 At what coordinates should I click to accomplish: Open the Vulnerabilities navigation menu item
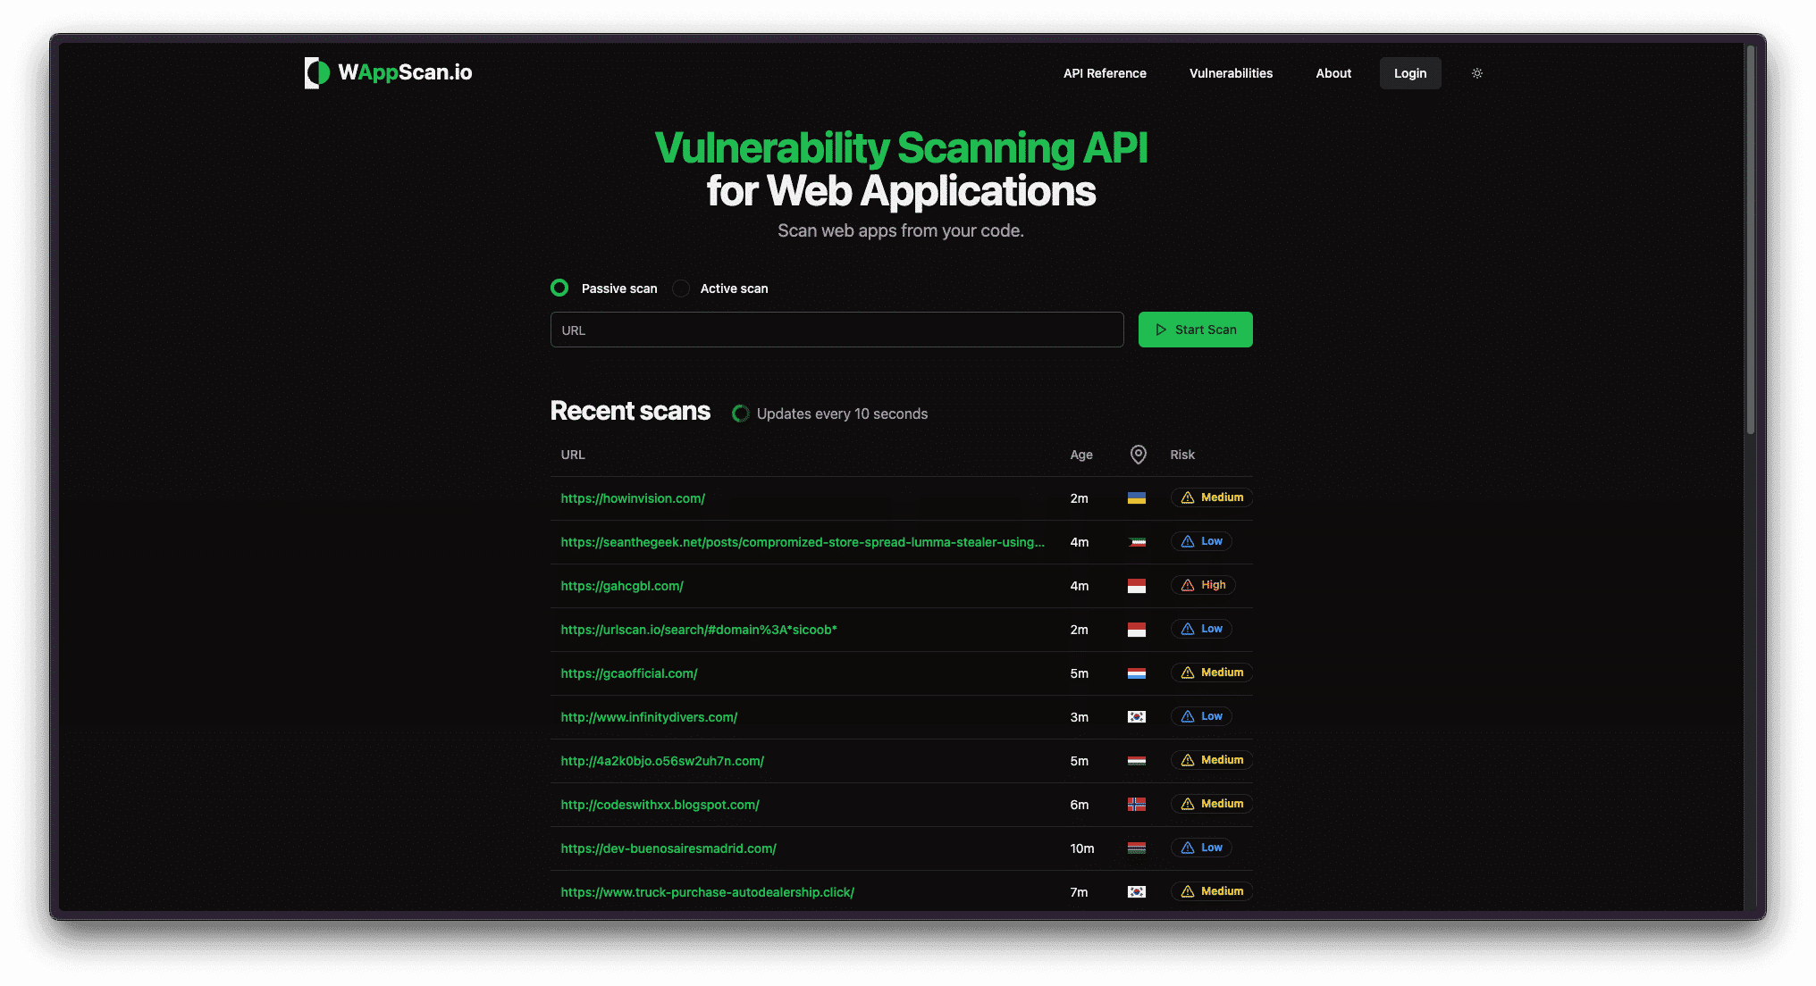click(1231, 73)
